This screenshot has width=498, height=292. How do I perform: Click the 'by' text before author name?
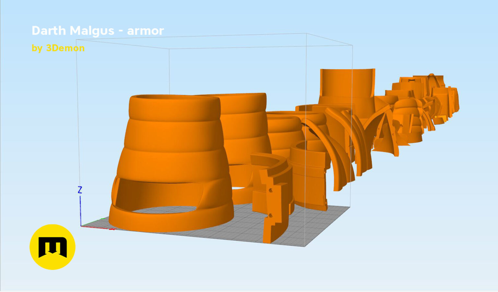(37, 49)
